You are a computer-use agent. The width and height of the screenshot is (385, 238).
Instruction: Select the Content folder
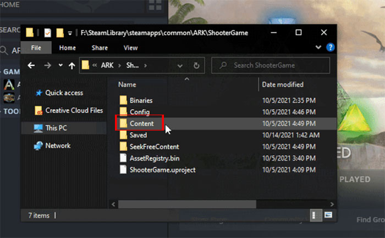click(141, 123)
